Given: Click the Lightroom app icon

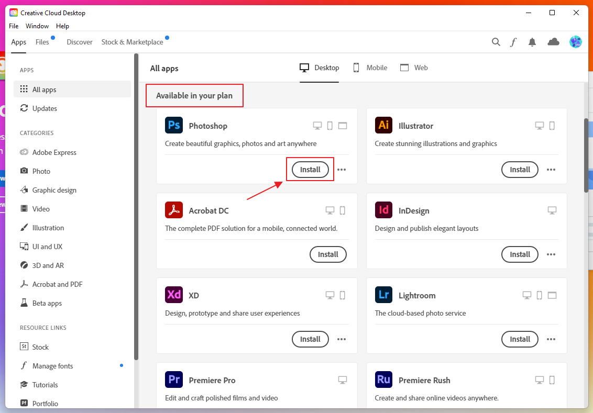Looking at the screenshot, I should click(384, 295).
